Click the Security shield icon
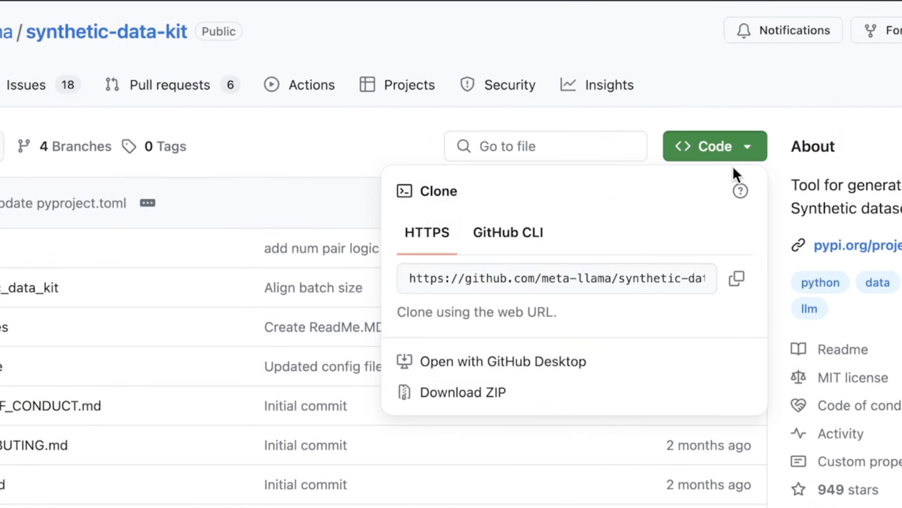 pos(467,85)
